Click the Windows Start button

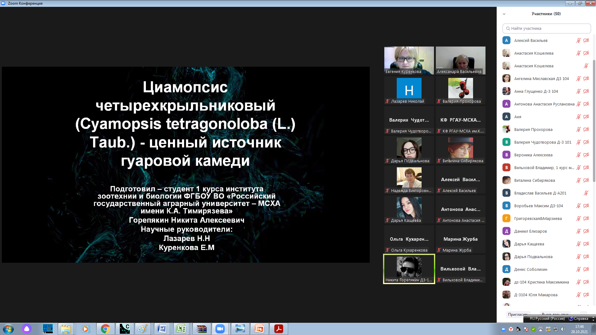(x=8, y=329)
